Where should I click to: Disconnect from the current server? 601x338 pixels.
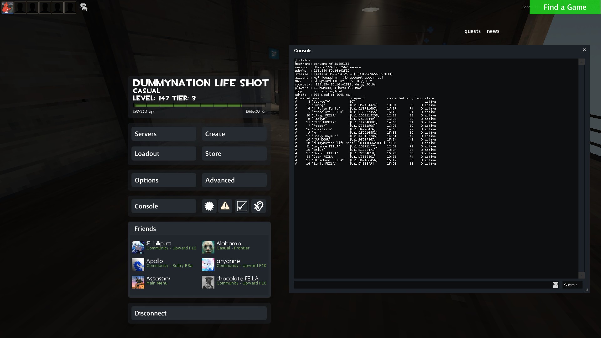click(199, 313)
